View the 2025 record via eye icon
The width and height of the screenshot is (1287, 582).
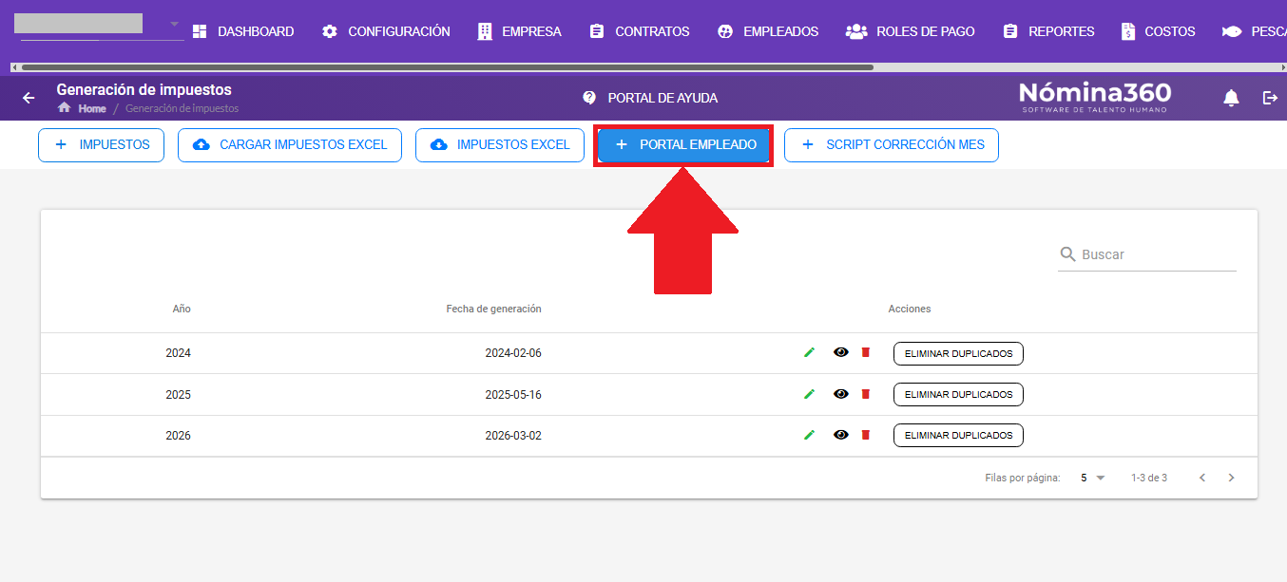840,394
